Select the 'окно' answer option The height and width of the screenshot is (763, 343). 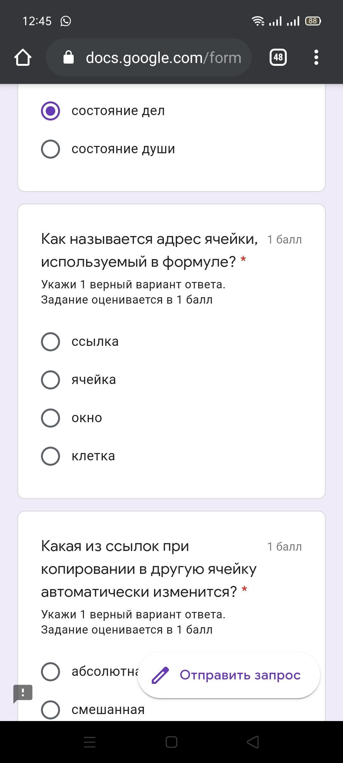pos(50,418)
